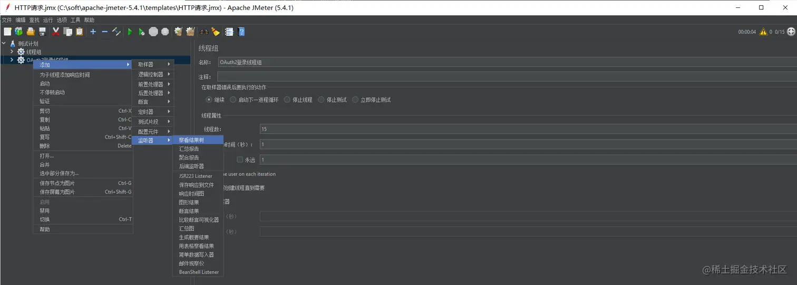Choose 不停顿启动 from context menu
Viewport: 797px width, 285px height.
tap(83, 92)
